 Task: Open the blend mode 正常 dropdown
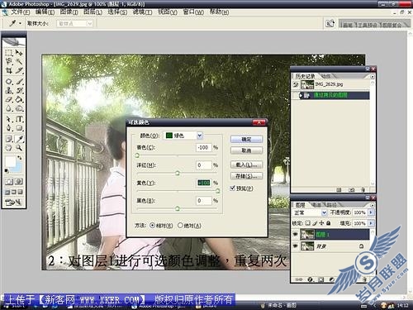tap(324, 212)
